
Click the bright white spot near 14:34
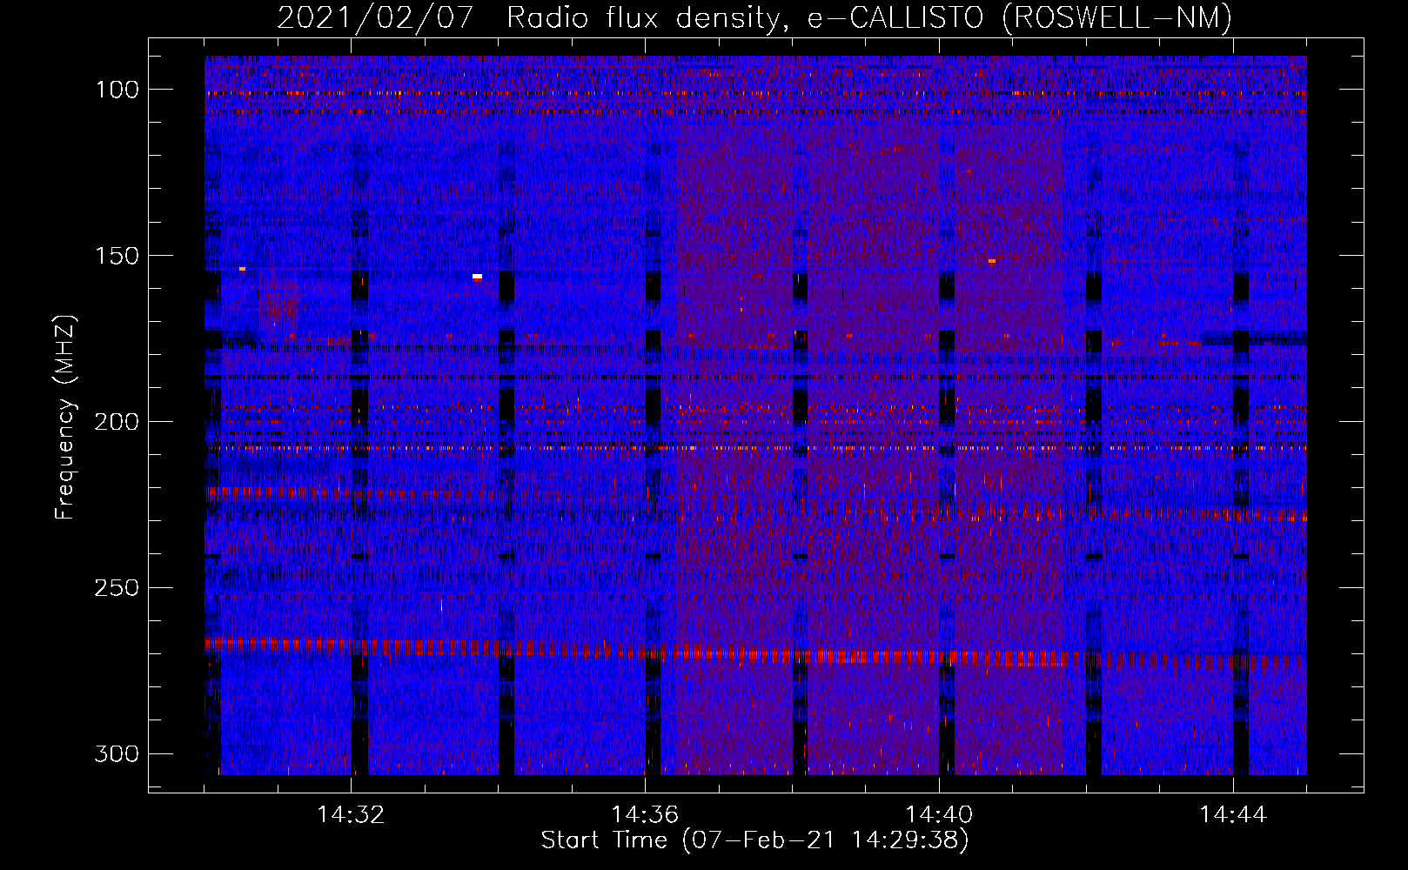(477, 277)
